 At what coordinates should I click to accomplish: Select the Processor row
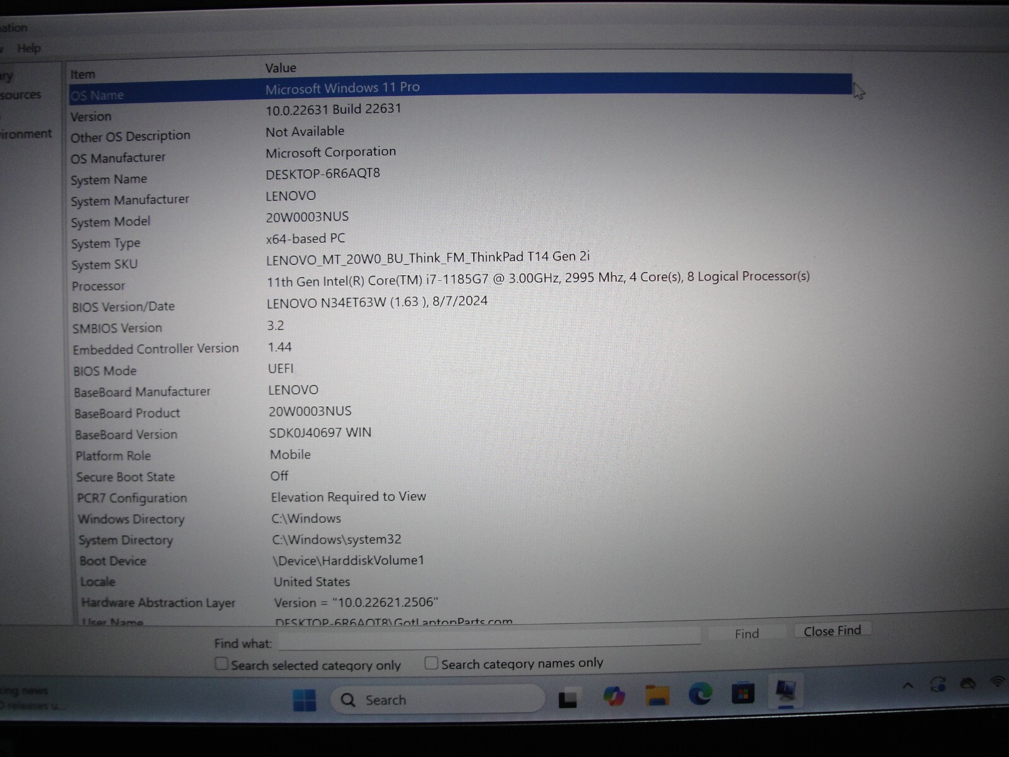[460, 281]
